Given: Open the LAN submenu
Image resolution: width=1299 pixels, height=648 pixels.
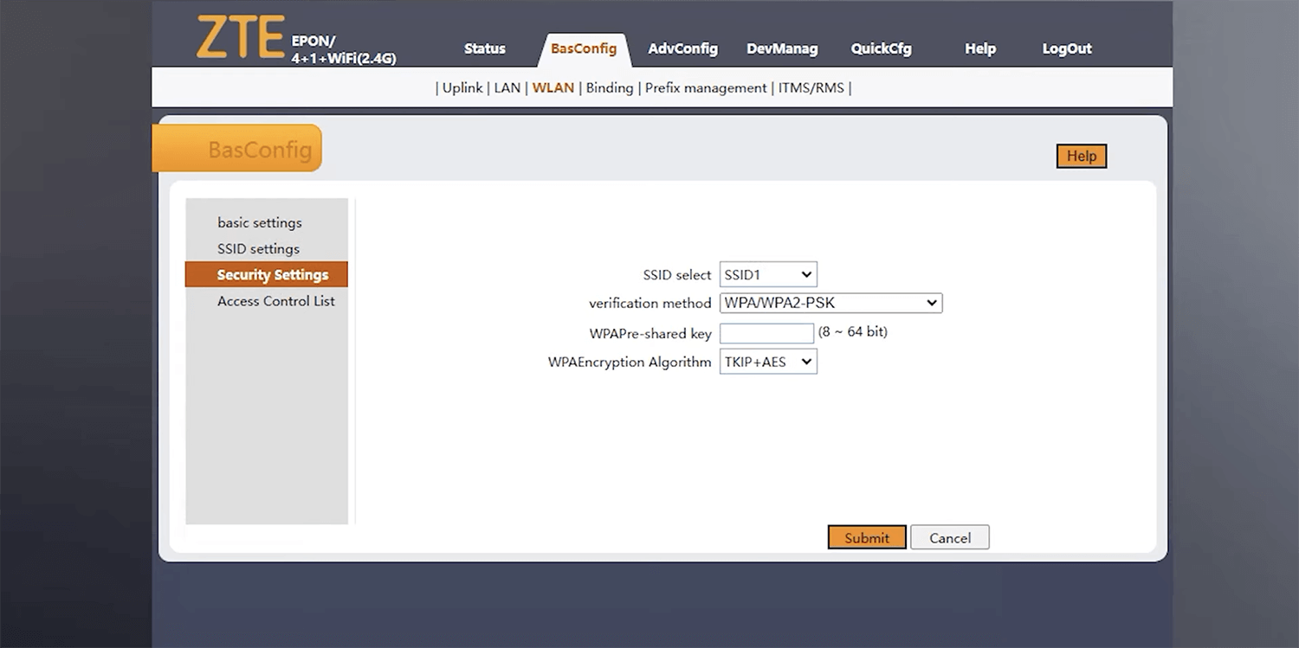Looking at the screenshot, I should coord(507,87).
